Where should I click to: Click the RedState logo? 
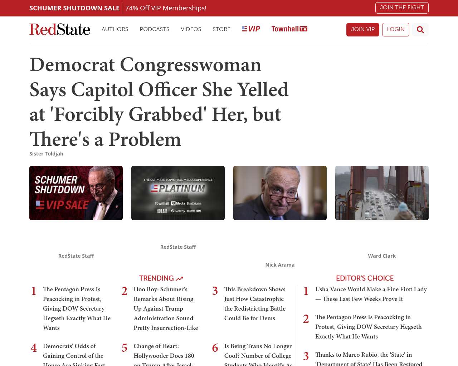tap(60, 29)
